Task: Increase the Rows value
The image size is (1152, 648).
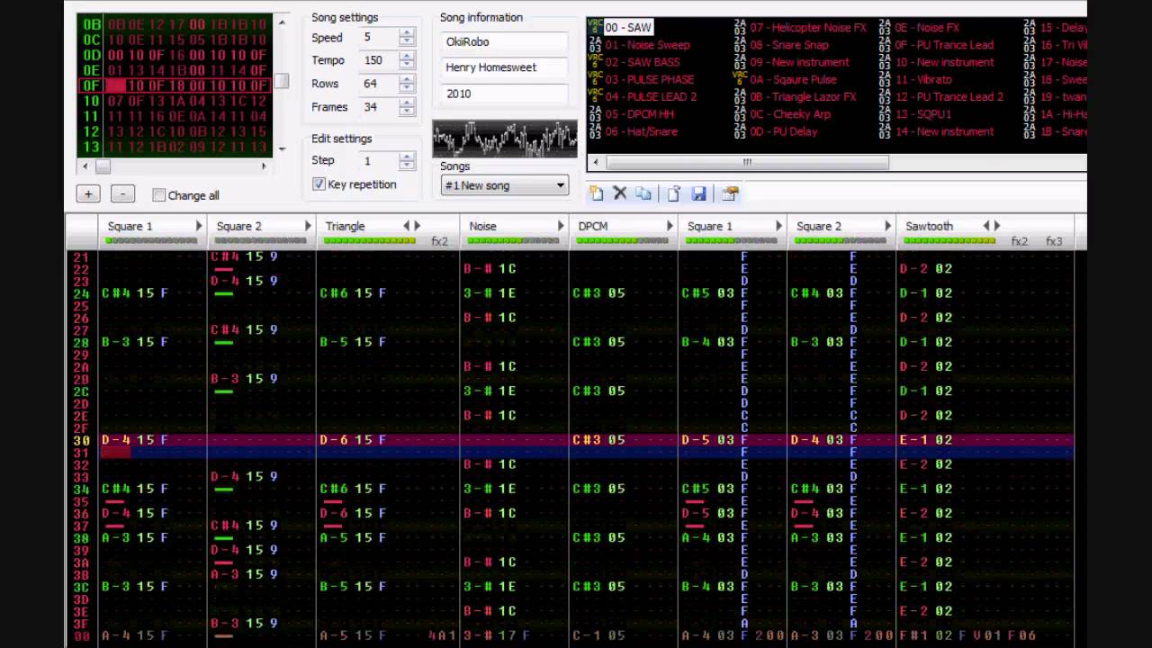Action: 407,79
